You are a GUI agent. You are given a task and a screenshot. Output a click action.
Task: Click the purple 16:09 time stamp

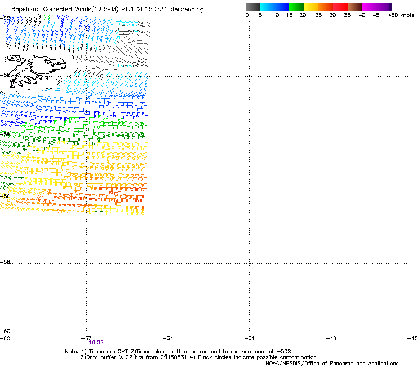(x=96, y=343)
